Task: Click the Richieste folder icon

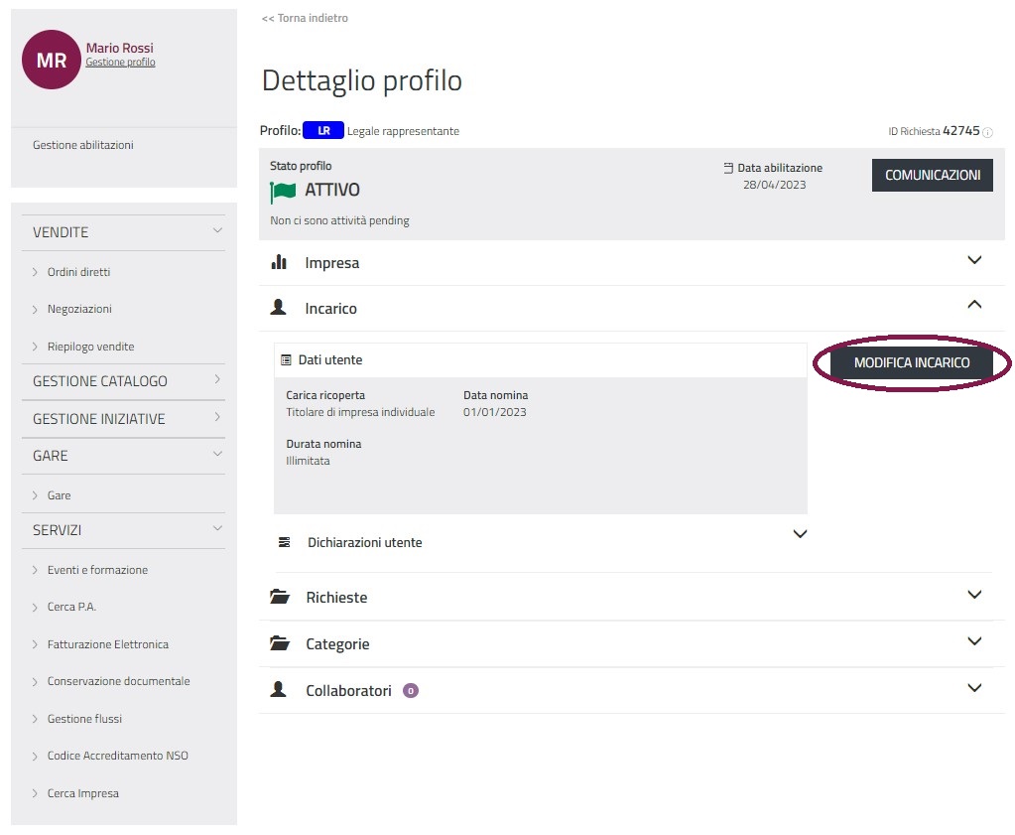Action: pos(280,598)
